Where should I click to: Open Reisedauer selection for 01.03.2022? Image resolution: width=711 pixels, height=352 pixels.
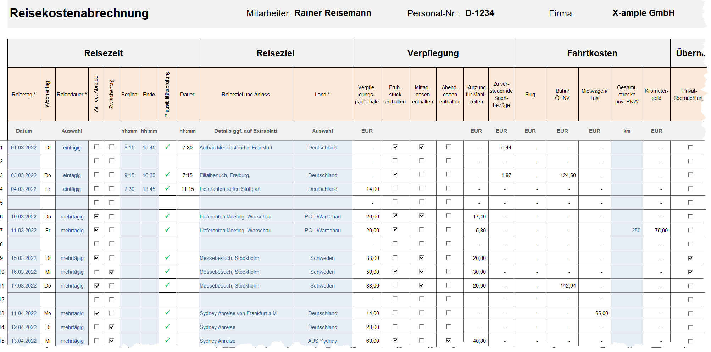point(72,148)
